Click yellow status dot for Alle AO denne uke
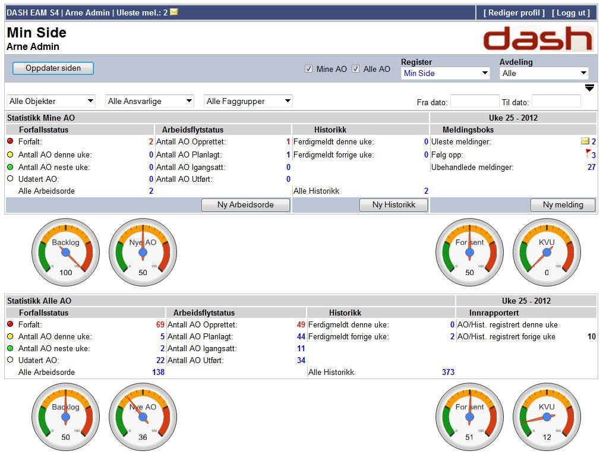This screenshot has width=603, height=473. pos(10,336)
